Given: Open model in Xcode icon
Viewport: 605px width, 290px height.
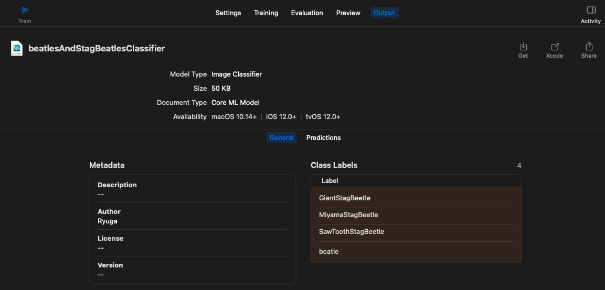Looking at the screenshot, I should click(555, 47).
